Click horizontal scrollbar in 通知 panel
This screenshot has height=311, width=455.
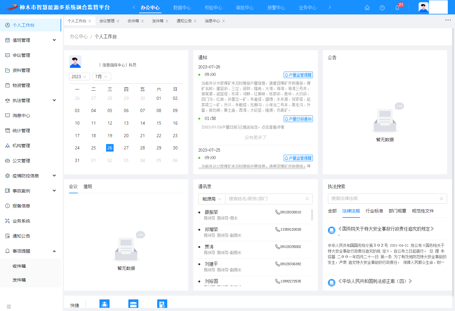(x=252, y=168)
